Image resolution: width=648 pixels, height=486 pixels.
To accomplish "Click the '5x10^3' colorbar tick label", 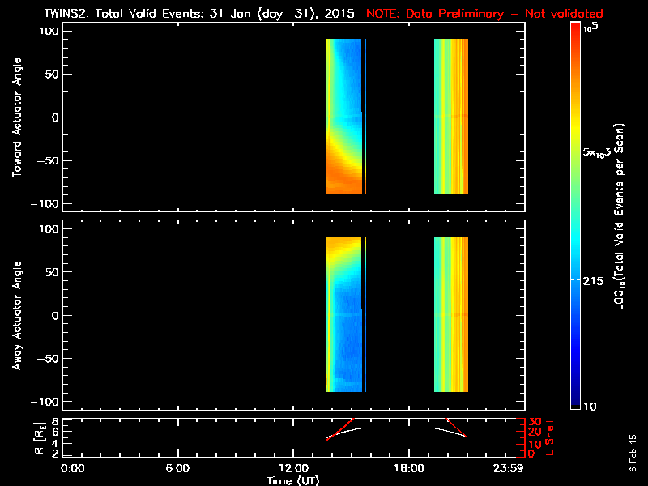I will click(x=597, y=152).
